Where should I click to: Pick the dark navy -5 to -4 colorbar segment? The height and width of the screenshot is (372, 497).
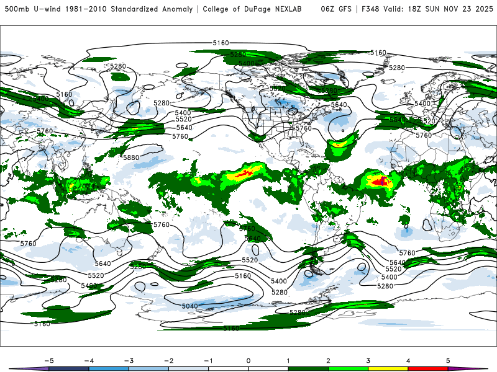[x=69, y=369]
